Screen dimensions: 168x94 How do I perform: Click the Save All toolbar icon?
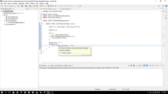[12, 6]
